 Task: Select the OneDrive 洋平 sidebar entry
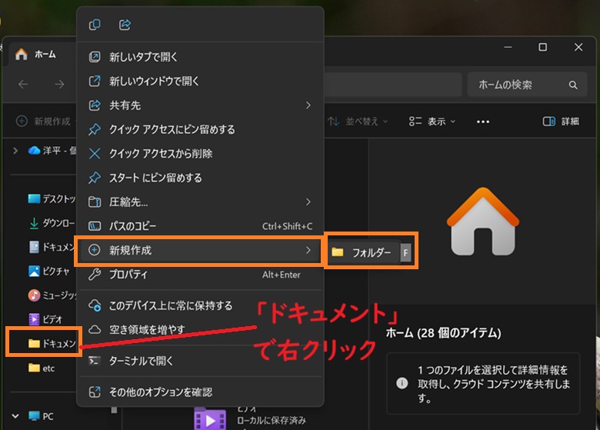click(52, 151)
